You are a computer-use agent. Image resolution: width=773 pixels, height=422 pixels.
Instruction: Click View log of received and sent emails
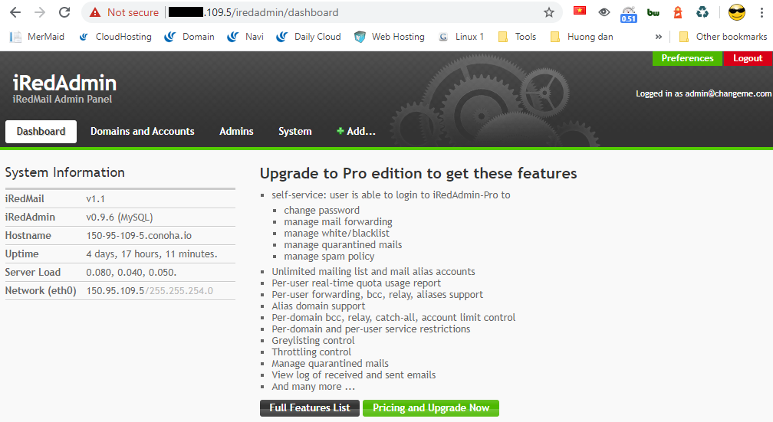(x=354, y=375)
